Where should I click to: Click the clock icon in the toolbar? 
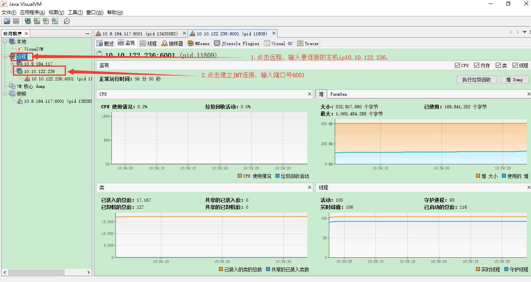click(67, 21)
